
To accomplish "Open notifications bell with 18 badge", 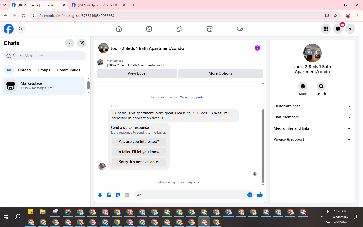I will [338, 29].
